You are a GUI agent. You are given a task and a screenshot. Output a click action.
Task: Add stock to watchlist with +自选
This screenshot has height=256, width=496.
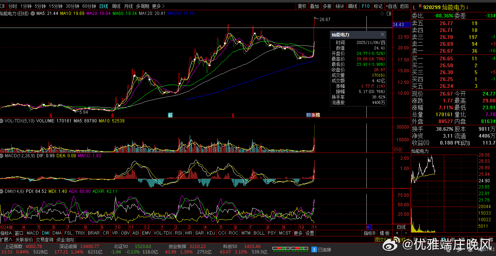coord(391,6)
